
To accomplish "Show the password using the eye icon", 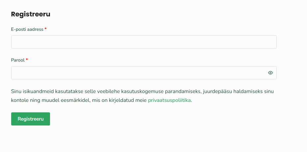I will (270, 73).
